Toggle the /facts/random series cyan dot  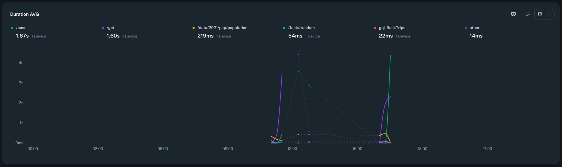pos(284,28)
